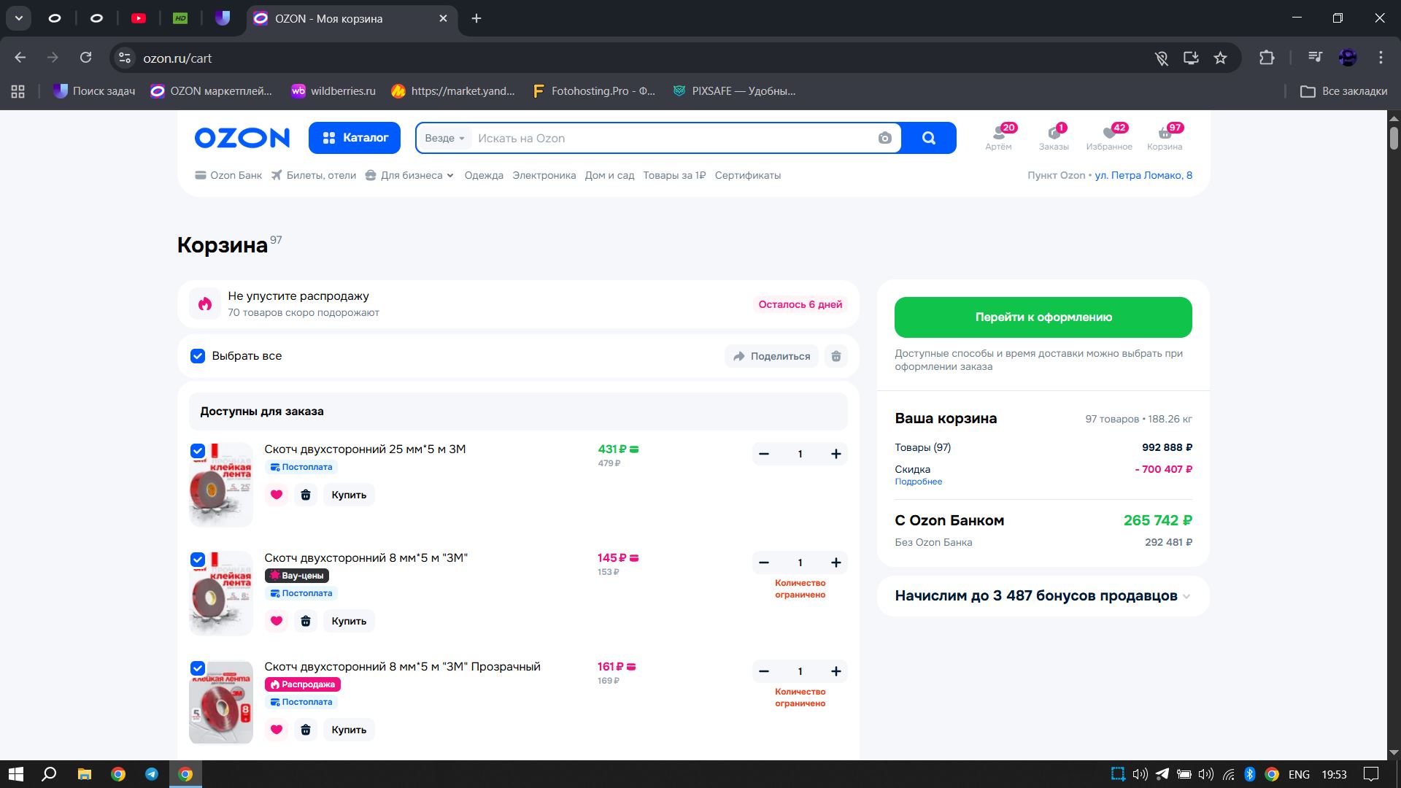Image resolution: width=1401 pixels, height=788 pixels.
Task: Uncheck the Select all checkbox
Action: click(x=198, y=356)
